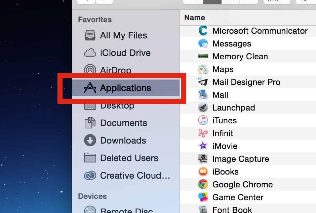The image size is (316, 213).
Task: Select the Image Capture camera icon
Action: pyautogui.click(x=203, y=159)
